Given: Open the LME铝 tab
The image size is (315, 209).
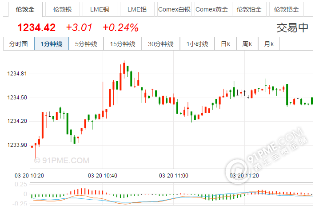Looking at the screenshot, I should 137,9.
